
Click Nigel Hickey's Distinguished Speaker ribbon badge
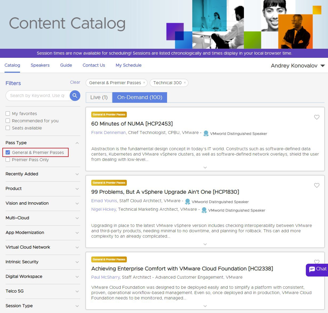pos(204,210)
